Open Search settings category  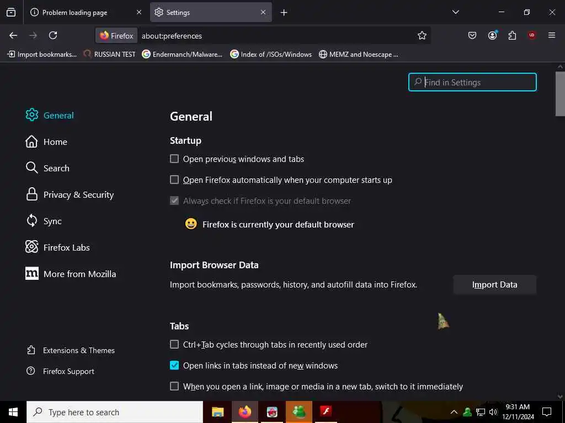(x=47, y=168)
